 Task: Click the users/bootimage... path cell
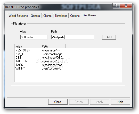click(x=53, y=54)
